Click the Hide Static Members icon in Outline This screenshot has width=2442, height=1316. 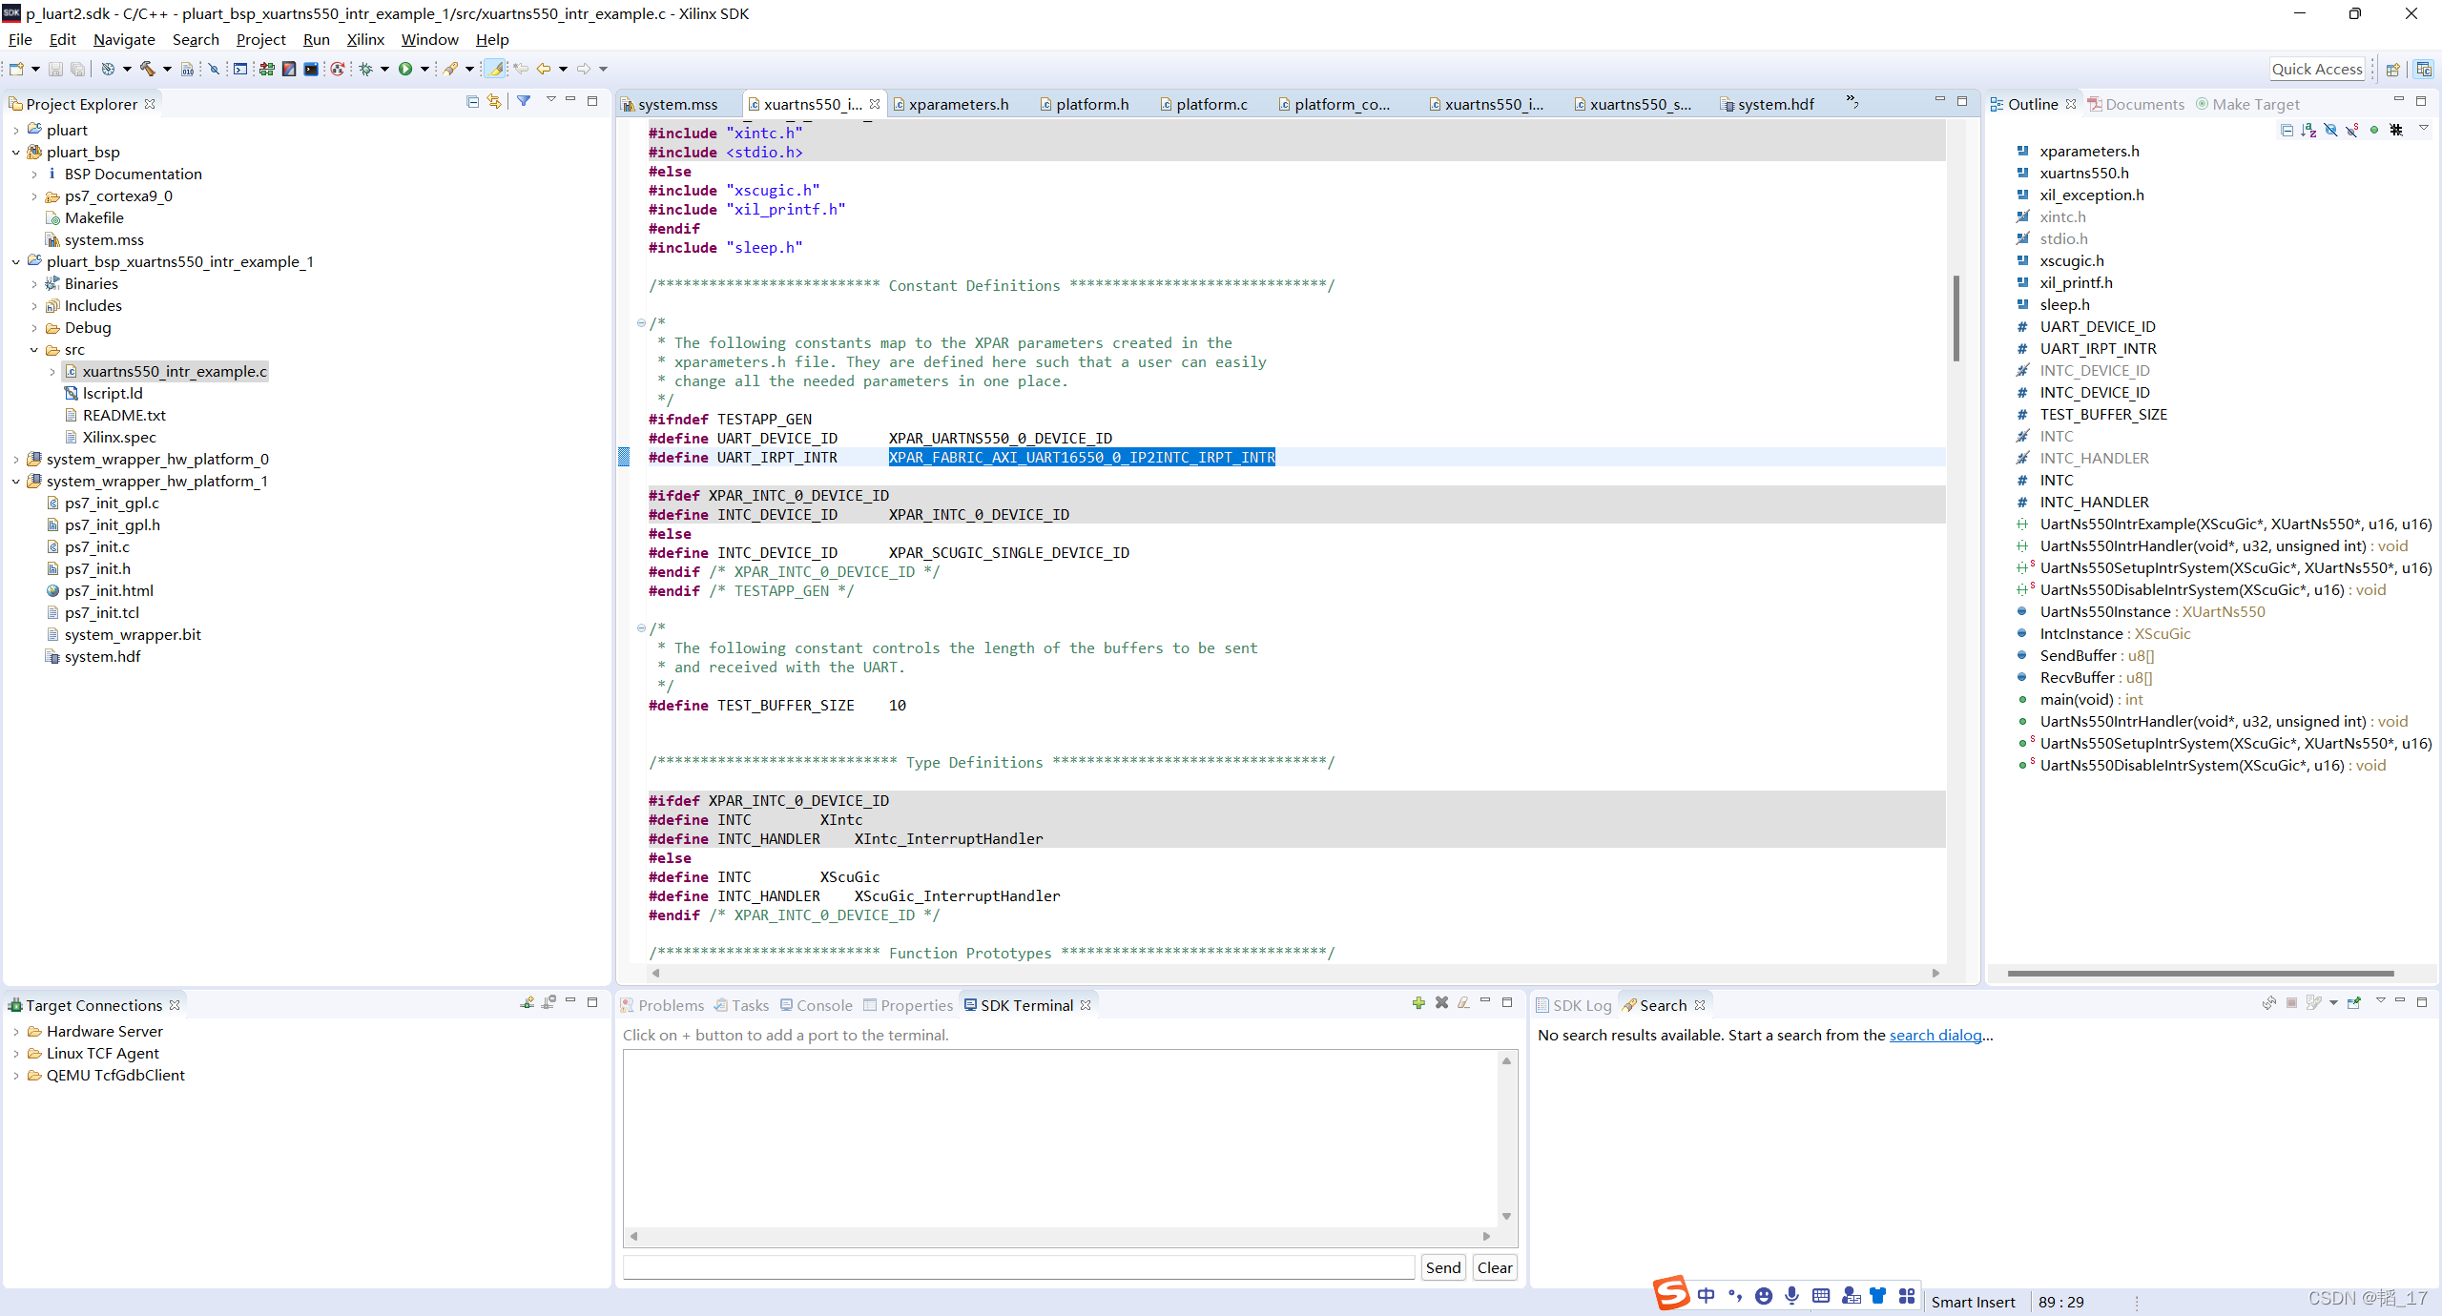[x=2352, y=130]
